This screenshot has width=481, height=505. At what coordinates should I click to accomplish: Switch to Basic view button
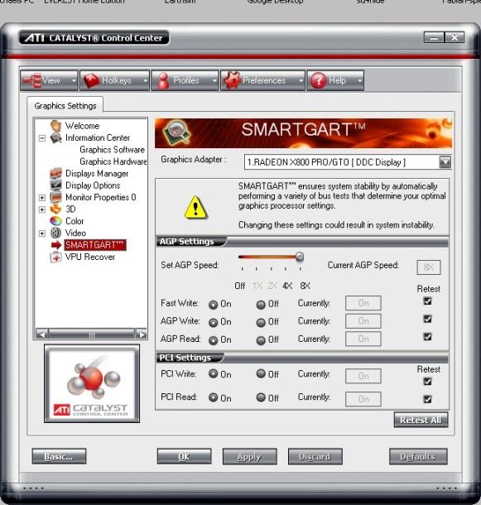click(x=59, y=456)
